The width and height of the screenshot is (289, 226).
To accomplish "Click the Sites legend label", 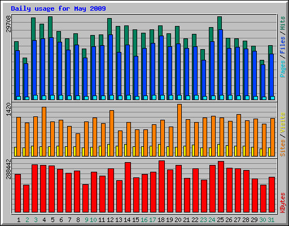I will [x=283, y=148].
